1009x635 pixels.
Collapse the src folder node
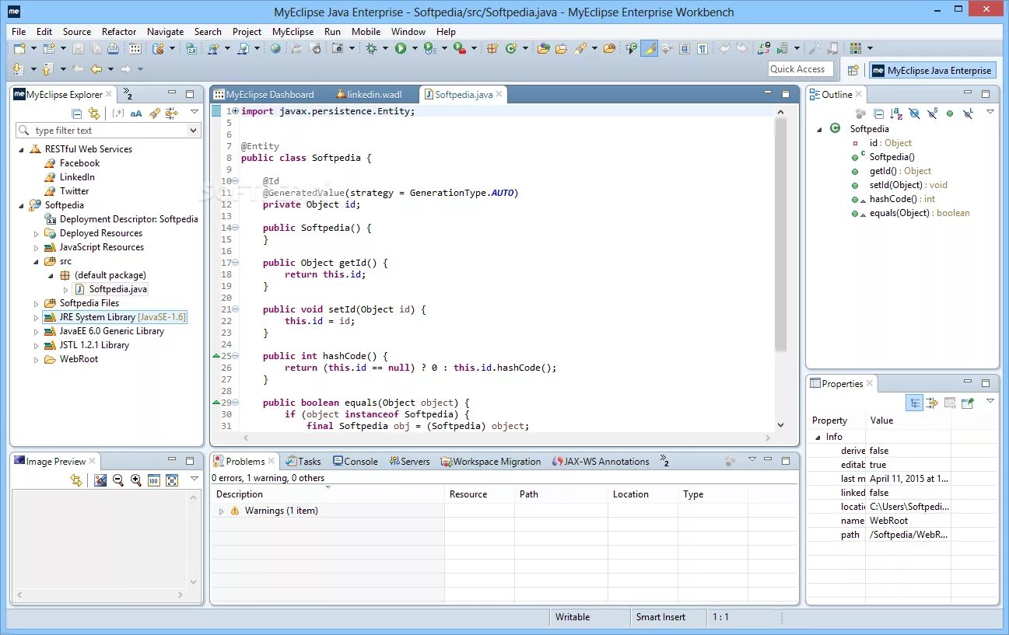pyautogui.click(x=36, y=261)
